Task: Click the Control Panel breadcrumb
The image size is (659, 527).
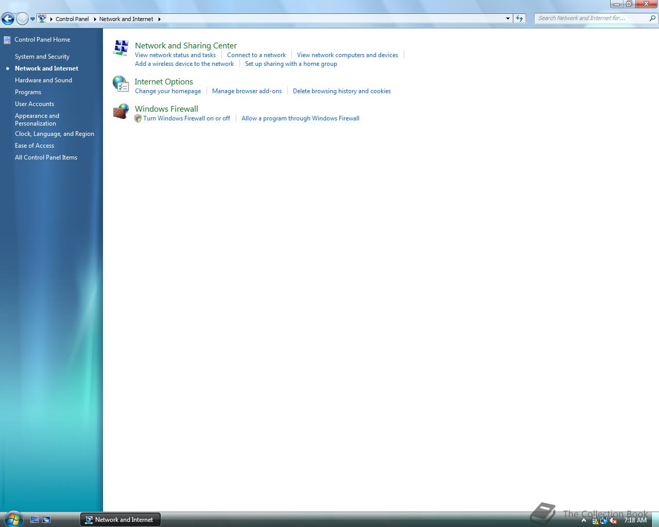Action: click(x=72, y=19)
